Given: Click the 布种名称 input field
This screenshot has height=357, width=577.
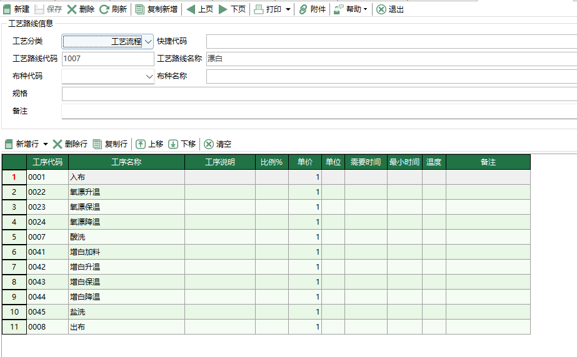Looking at the screenshot, I should [391, 76].
